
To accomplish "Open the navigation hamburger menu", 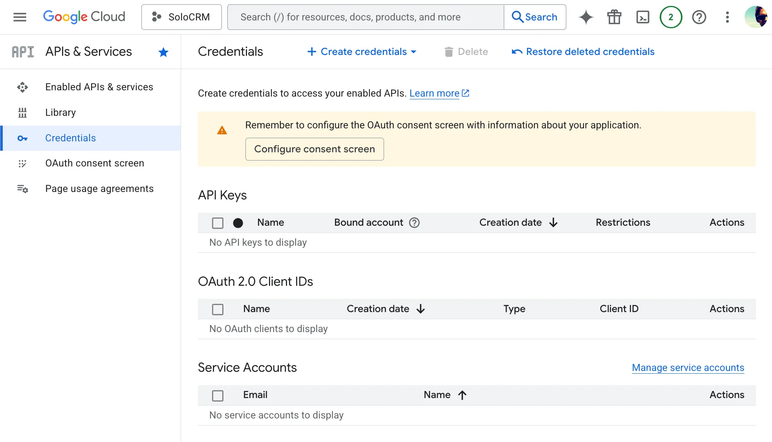I will tap(19, 17).
